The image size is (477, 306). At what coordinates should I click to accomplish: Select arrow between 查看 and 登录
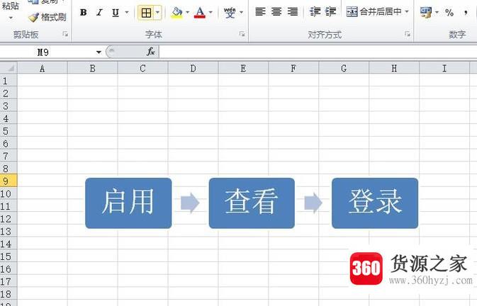pos(313,203)
